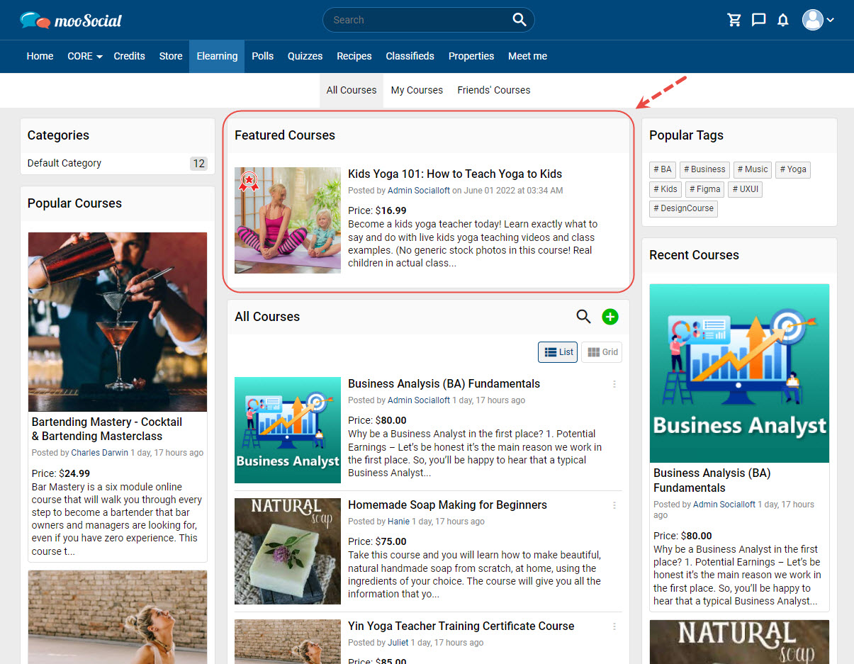Open Default Category in Categories
854x664 pixels.
64,163
